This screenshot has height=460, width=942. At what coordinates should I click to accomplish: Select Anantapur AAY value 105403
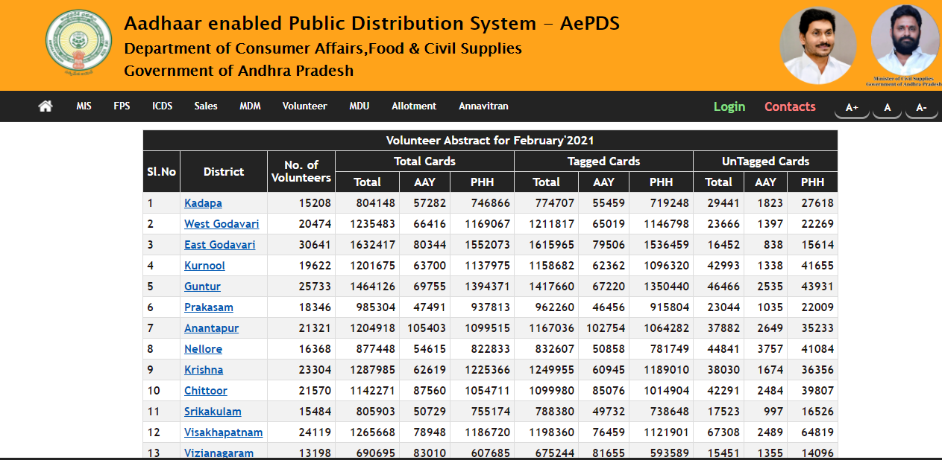427,328
